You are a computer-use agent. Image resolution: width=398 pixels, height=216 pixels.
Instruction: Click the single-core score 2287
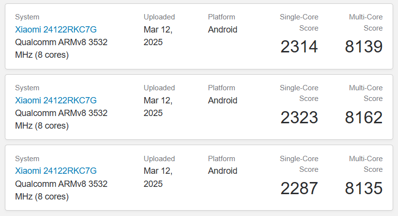pos(299,188)
